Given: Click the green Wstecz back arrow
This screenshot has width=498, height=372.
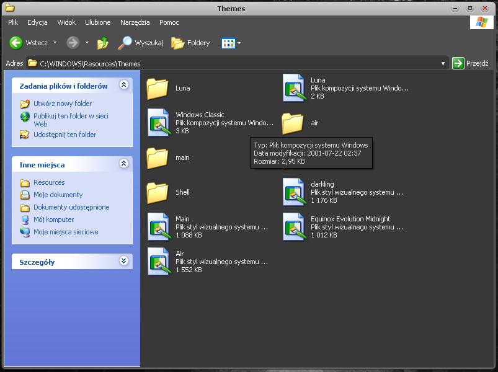Looking at the screenshot, I should tap(16, 43).
